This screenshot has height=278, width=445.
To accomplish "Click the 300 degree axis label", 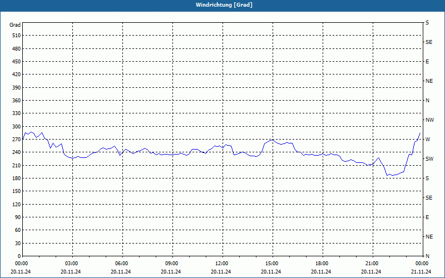I will [17, 126].
